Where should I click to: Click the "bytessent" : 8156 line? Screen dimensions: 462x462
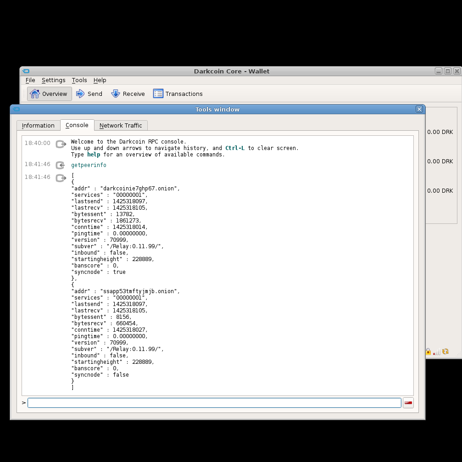pos(101,317)
